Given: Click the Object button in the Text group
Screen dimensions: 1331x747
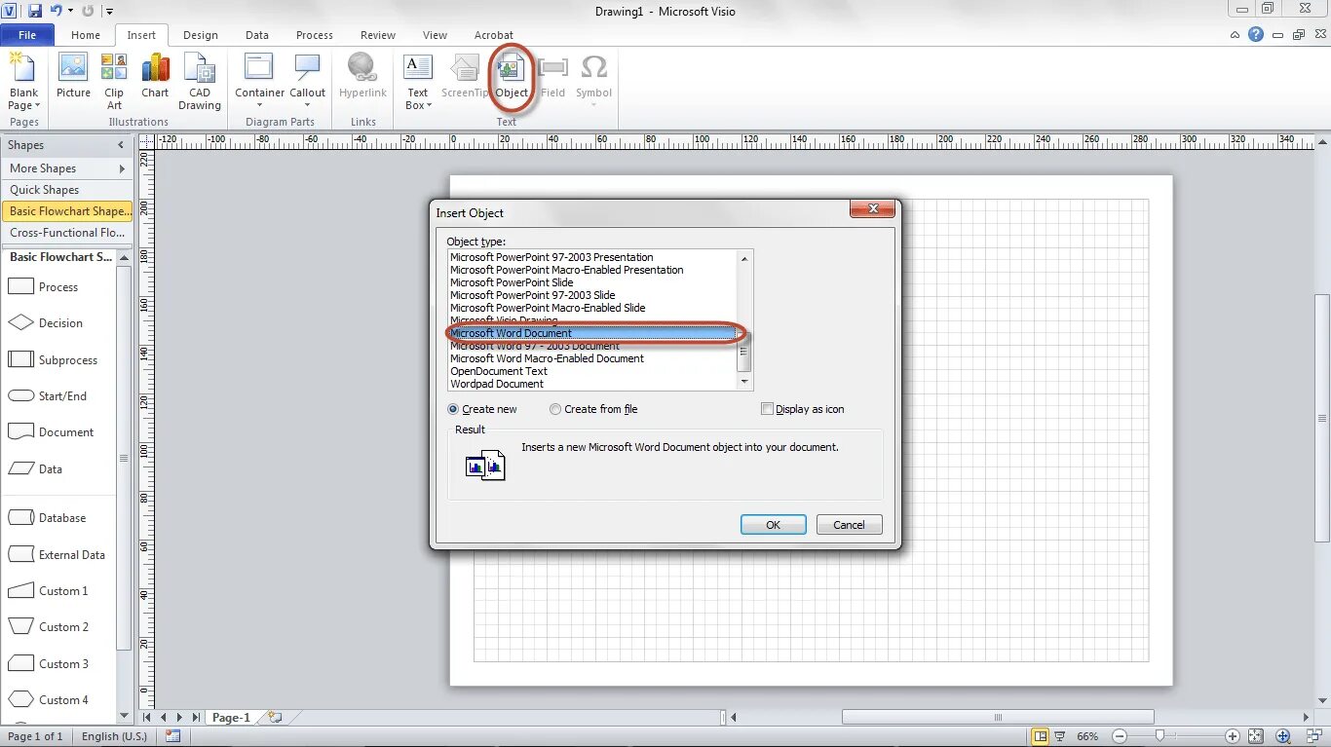Looking at the screenshot, I should [511, 78].
